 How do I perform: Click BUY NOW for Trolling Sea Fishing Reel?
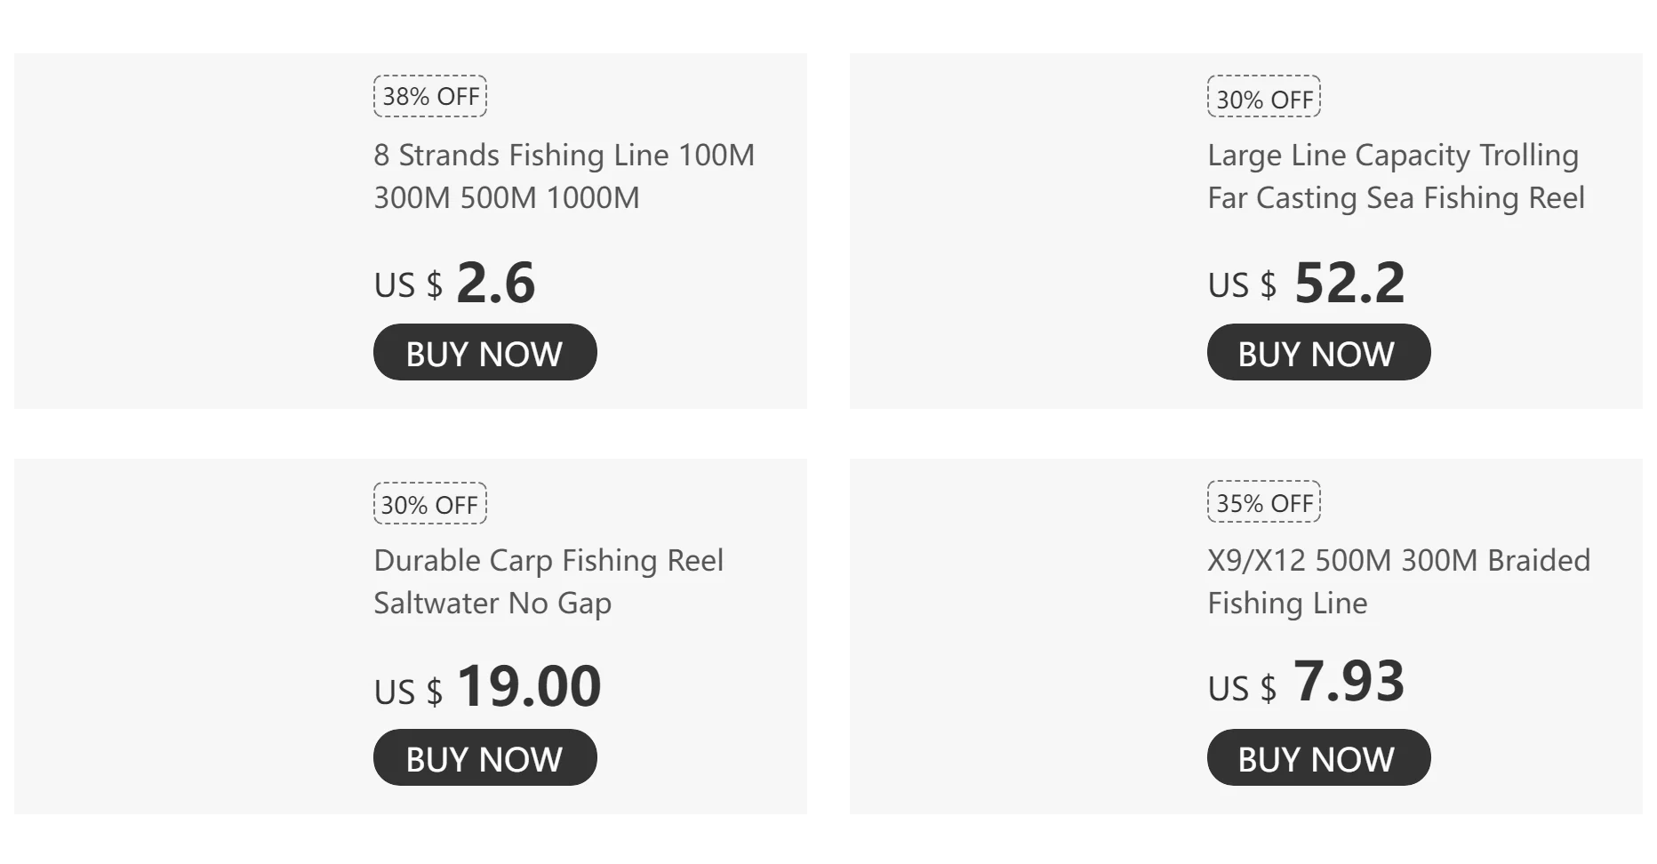(x=1318, y=352)
